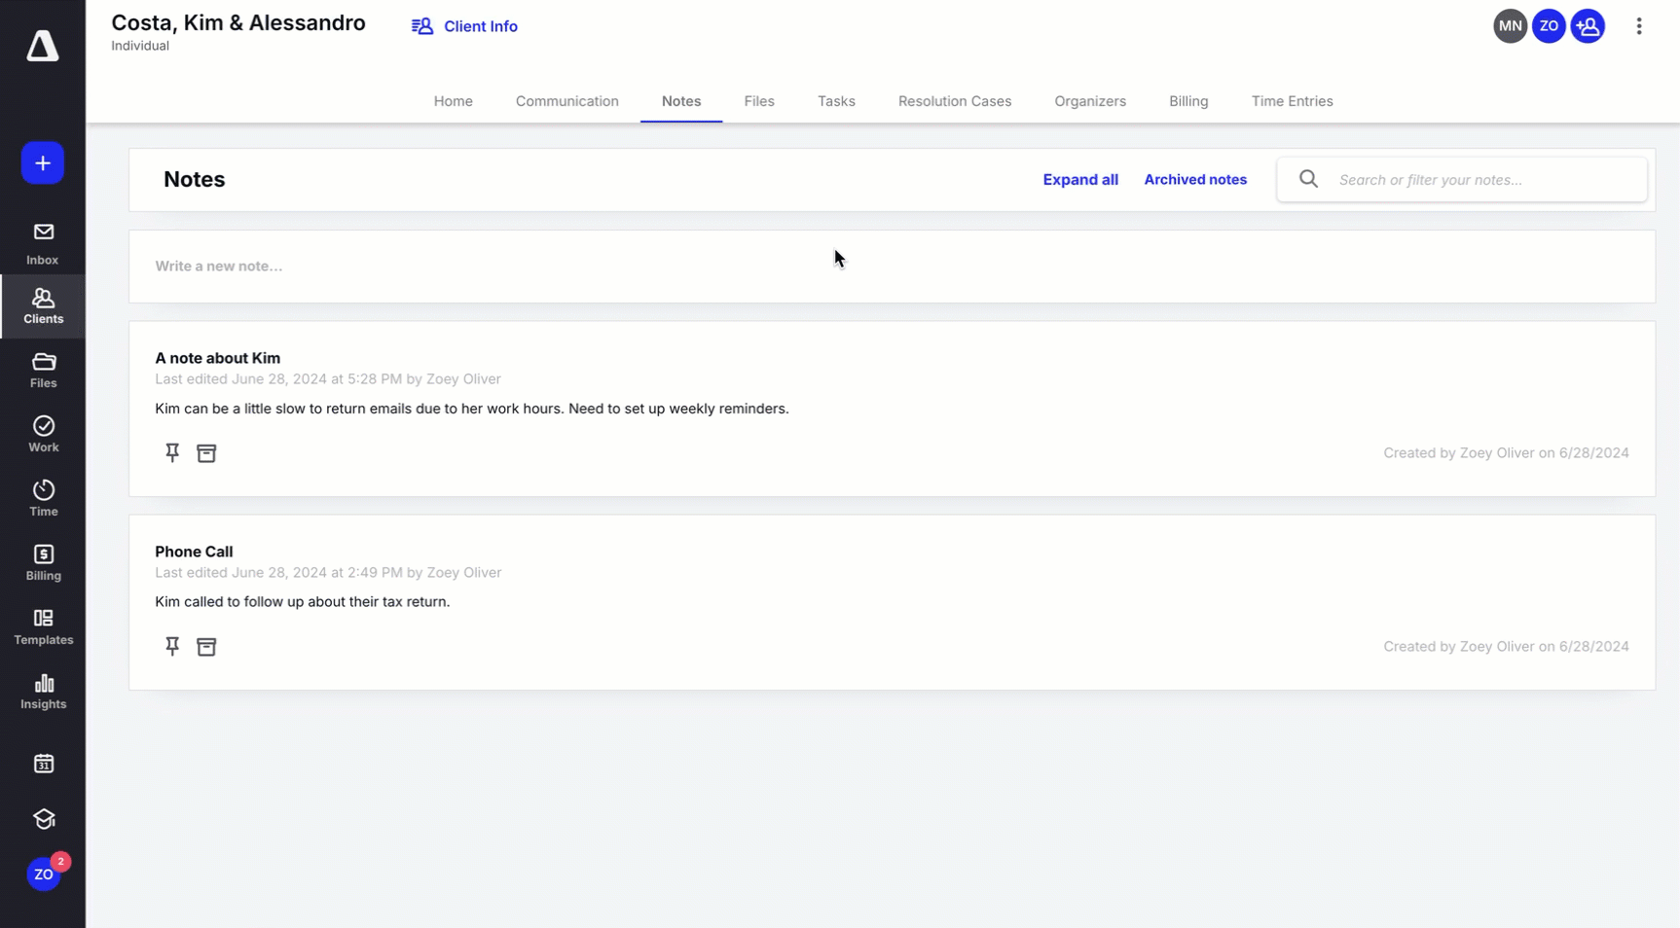
Task: Open the Work section in sidebar
Action: point(43,434)
